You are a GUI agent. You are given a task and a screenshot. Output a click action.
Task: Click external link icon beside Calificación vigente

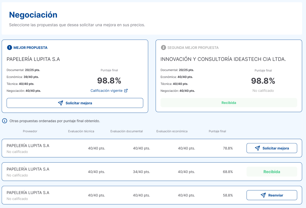pos(126,91)
